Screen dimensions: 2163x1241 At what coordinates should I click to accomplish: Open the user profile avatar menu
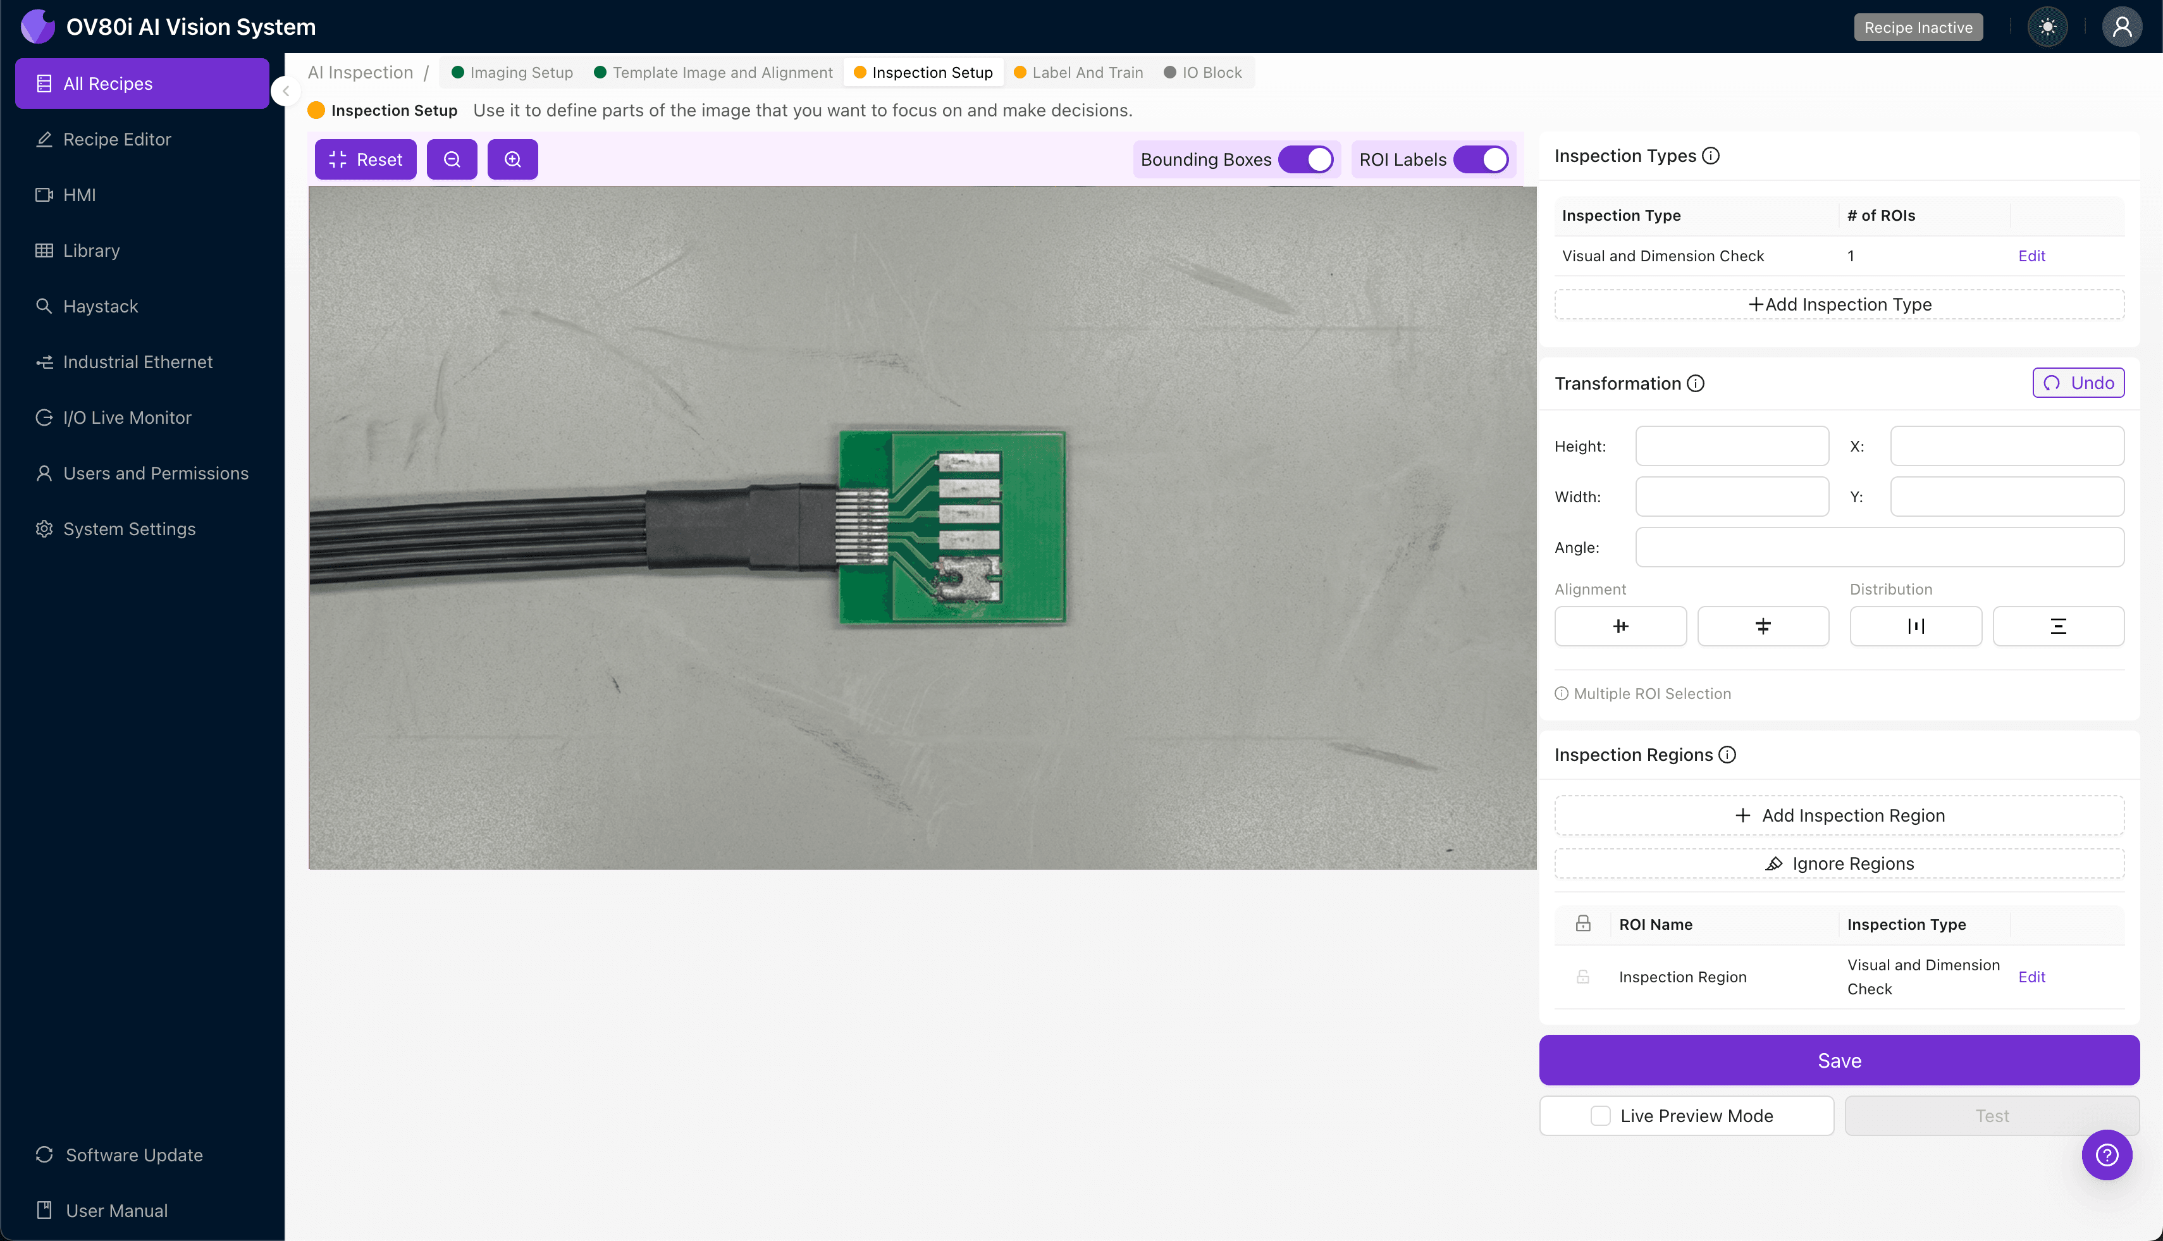tap(2121, 27)
